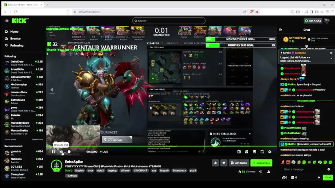Click the mini player icon
Image resolution: width=335 pixels, height=188 pixels.
[239, 152]
